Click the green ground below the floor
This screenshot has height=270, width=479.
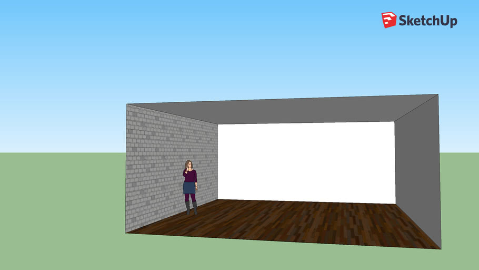point(263,256)
